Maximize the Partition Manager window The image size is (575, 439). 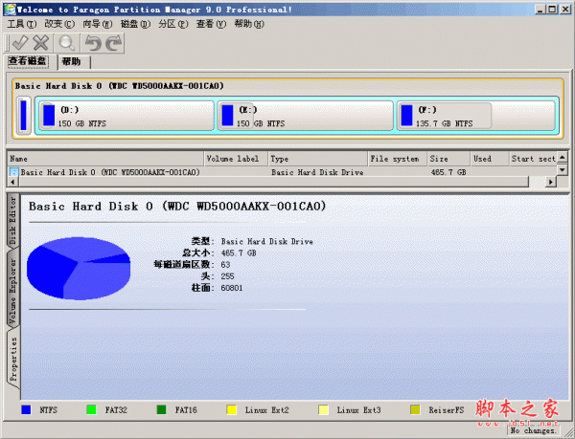tap(552, 10)
